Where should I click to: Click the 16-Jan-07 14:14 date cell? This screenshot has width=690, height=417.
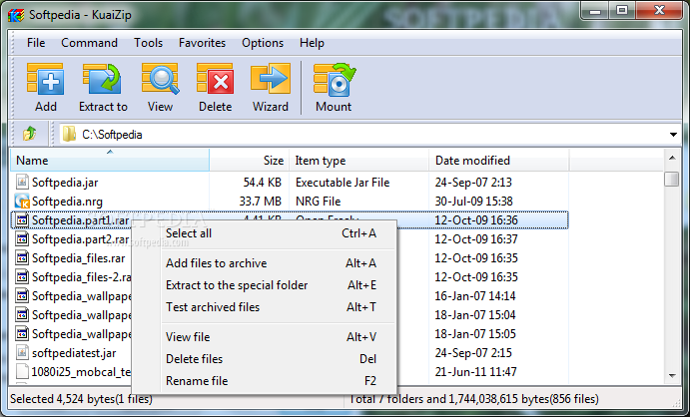475,295
